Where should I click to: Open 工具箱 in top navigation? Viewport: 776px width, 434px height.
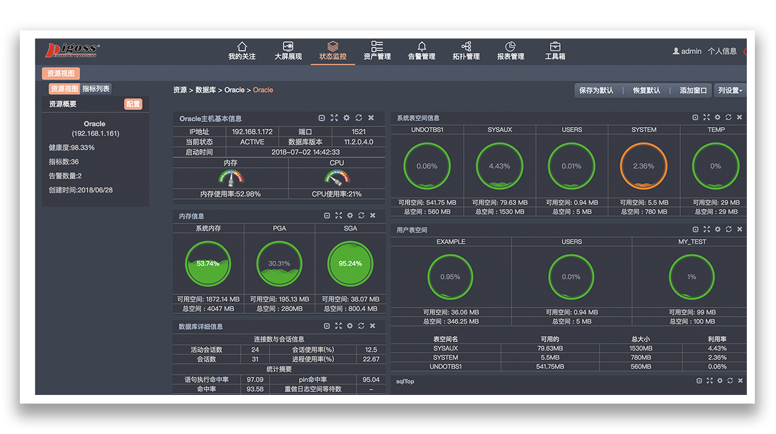pos(555,51)
